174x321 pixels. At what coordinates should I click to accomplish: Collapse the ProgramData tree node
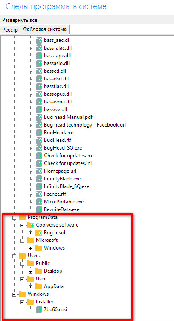(14, 218)
